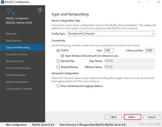Click the Type and Networking page heading

[x=70, y=14]
